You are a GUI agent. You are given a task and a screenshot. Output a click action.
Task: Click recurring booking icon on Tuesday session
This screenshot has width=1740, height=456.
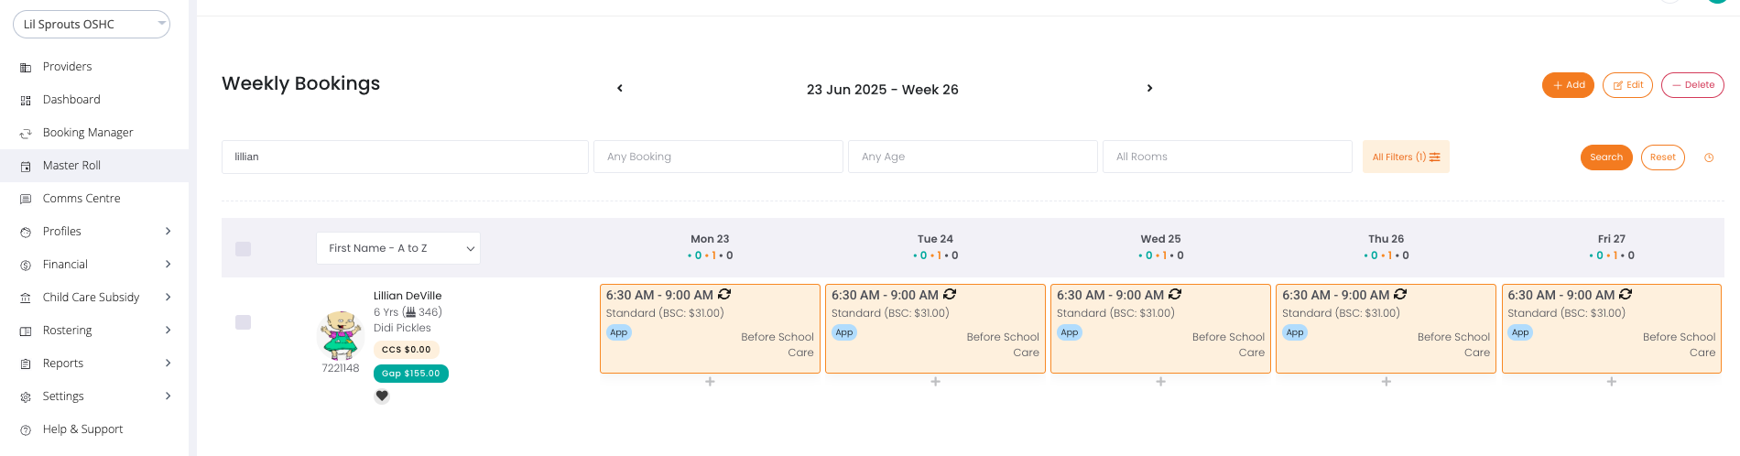click(950, 294)
